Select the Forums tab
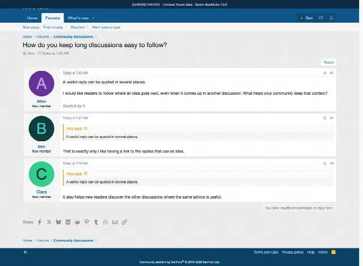Image resolution: width=363 pixels, height=266 pixels. [53, 18]
